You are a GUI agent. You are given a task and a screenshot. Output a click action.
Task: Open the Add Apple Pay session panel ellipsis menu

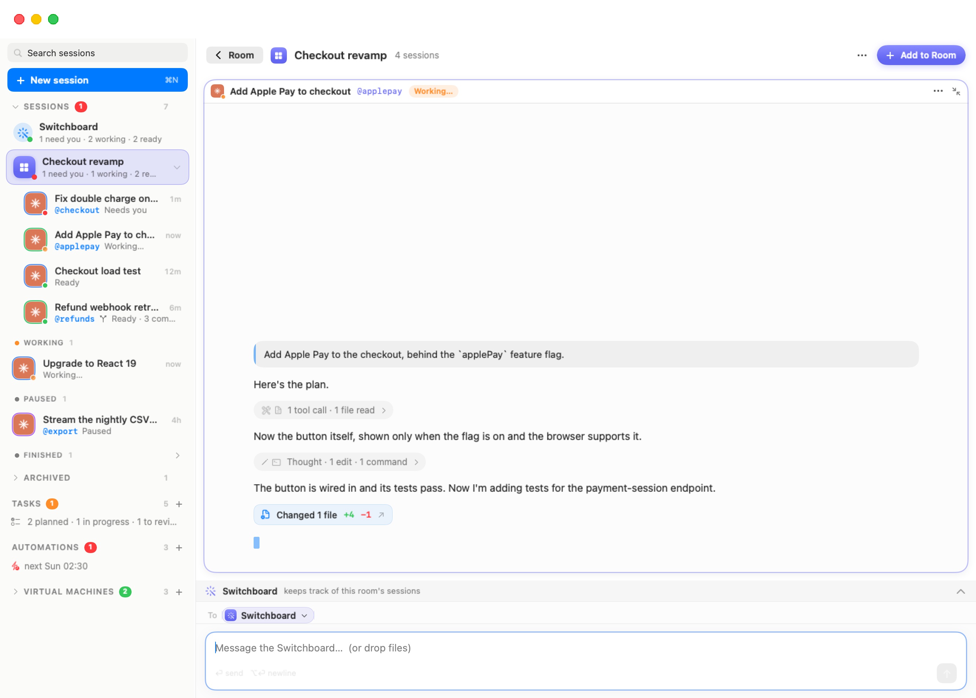pyautogui.click(x=938, y=91)
